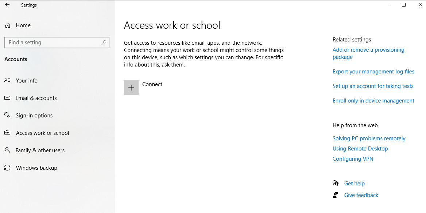The height and width of the screenshot is (213, 426).
Task: Click the Give feedback person icon
Action: pyautogui.click(x=336, y=195)
